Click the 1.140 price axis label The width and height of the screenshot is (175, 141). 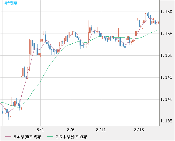tap(166, 99)
